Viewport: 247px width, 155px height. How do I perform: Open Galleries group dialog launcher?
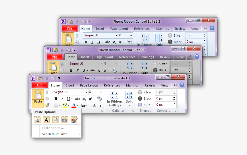pyautogui.click(x=134, y=111)
